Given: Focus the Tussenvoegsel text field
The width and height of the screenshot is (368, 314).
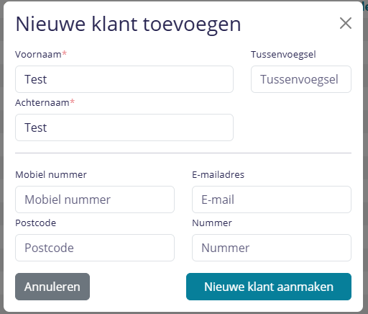Looking at the screenshot, I should (301, 79).
